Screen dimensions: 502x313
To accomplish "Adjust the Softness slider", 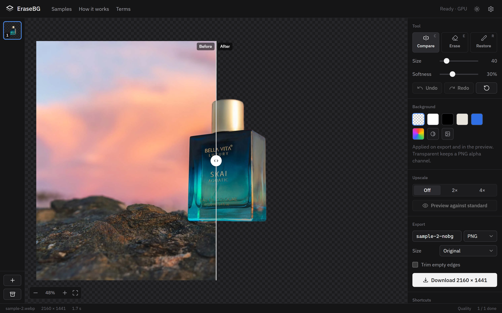I will click(x=459, y=74).
